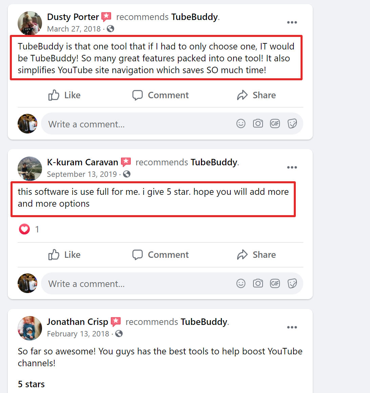Click TubeBuddy link in K-kuram's post header
This screenshot has width=370, height=393.
click(214, 162)
